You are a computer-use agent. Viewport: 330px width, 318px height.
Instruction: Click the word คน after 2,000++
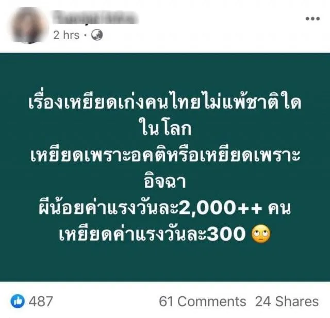point(279,208)
